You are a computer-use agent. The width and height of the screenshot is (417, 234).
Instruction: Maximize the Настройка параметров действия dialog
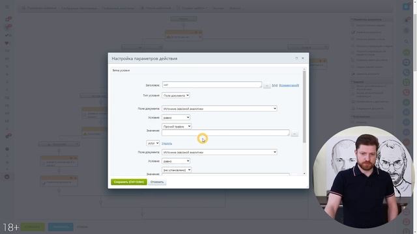pyautogui.click(x=296, y=58)
